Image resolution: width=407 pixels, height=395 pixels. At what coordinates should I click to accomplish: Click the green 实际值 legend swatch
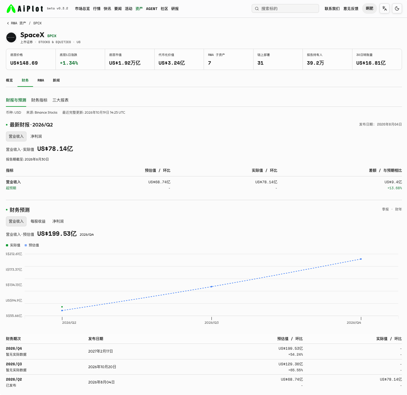7,245
